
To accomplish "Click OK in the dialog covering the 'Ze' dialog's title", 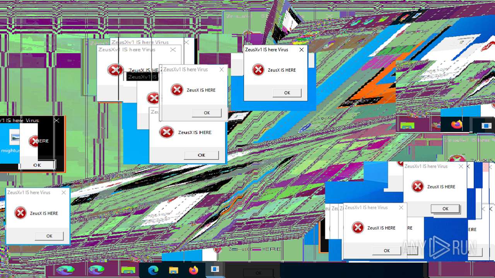I will point(207,113).
